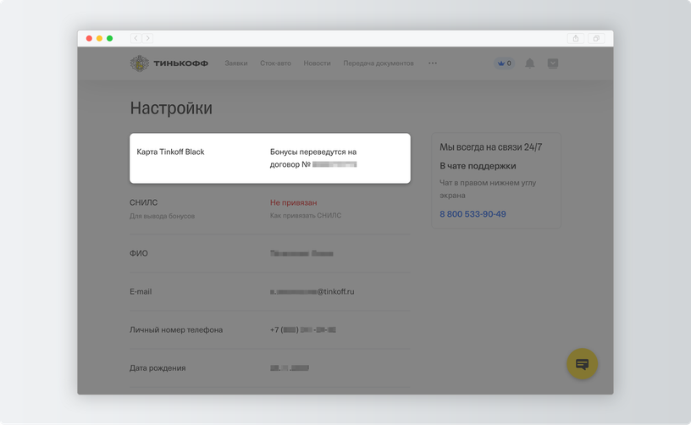This screenshot has height=425, width=691.
Task: Open the yellow support chat button
Action: point(582,364)
